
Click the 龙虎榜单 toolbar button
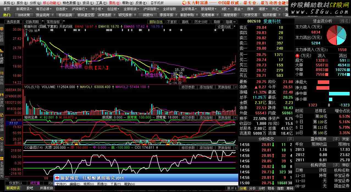point(208,15)
